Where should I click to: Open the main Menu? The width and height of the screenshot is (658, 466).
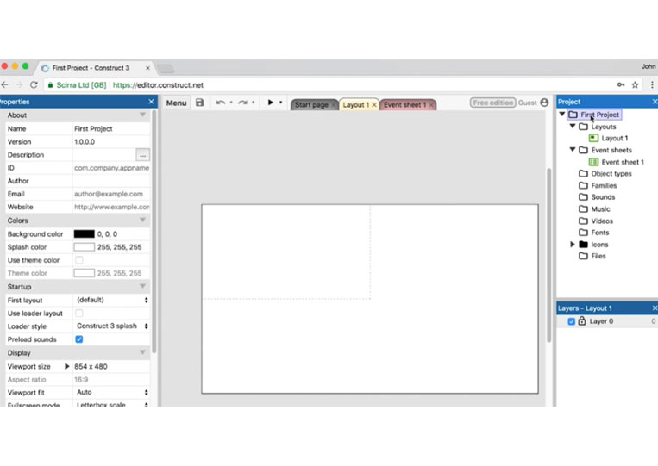[176, 103]
